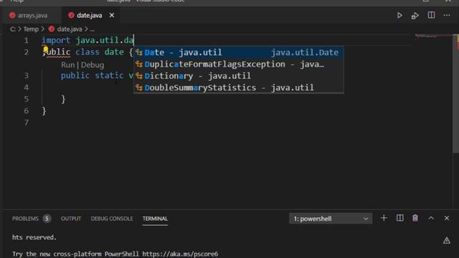Click the breadcrumb ellipsis symbol item
Viewport: 459px width, 258px height.
[x=93, y=29]
